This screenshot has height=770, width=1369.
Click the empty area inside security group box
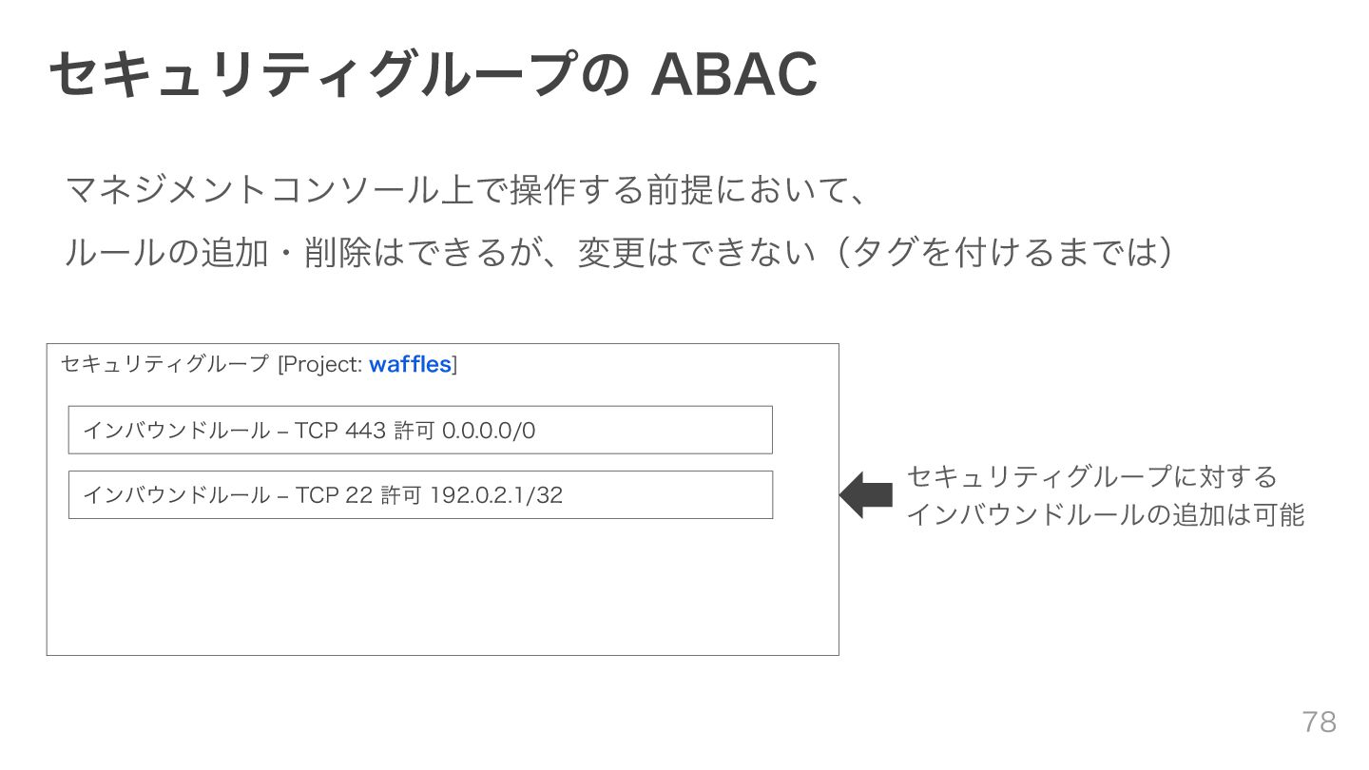click(442, 585)
